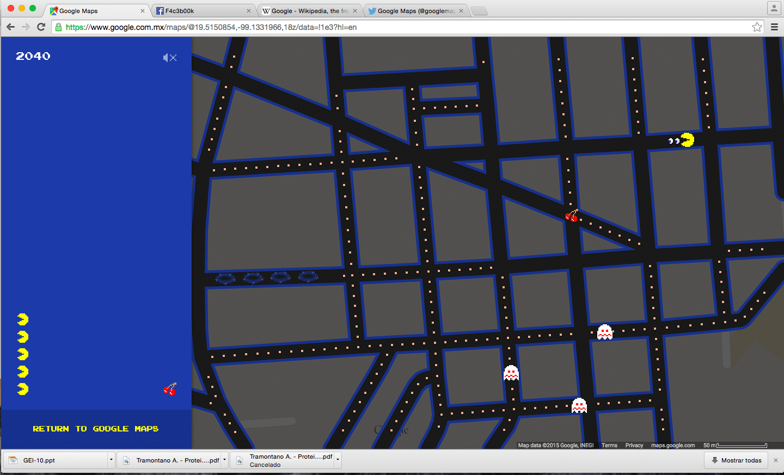Close the Wikipedia tab
Viewport: 784px width, 475px height.
[355, 11]
